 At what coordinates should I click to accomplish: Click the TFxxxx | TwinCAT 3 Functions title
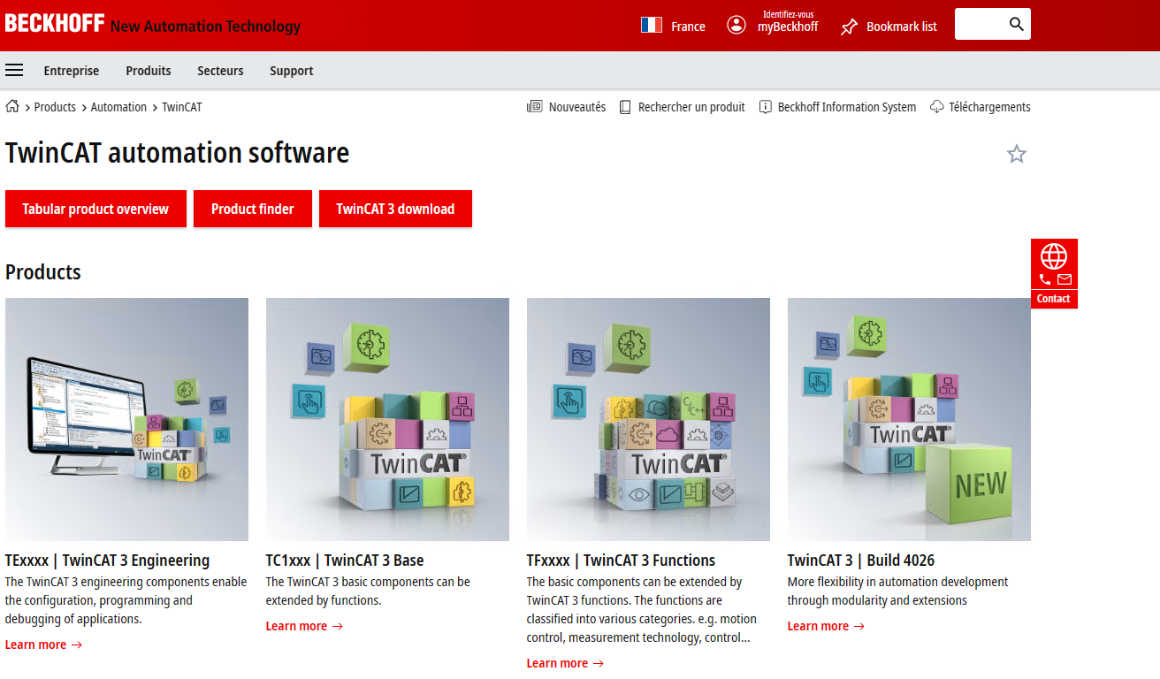(621, 561)
